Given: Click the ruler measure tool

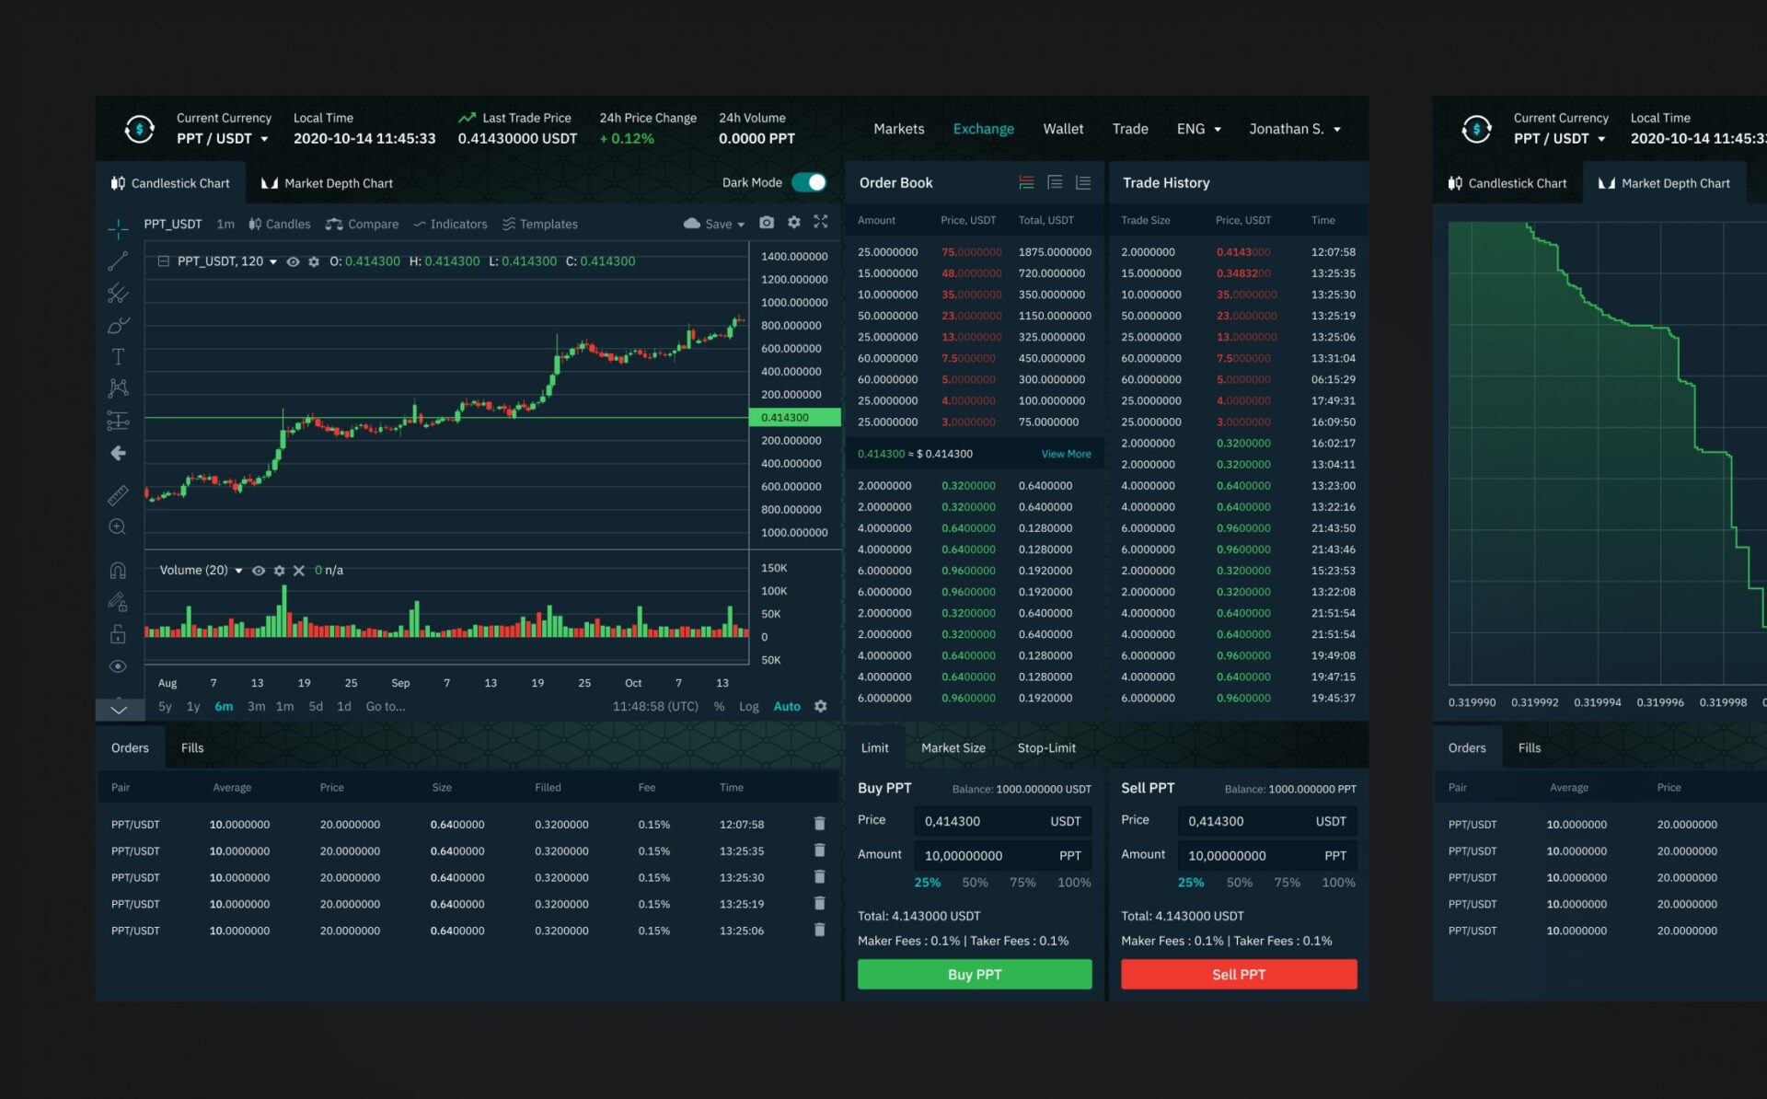Looking at the screenshot, I should click(x=118, y=495).
